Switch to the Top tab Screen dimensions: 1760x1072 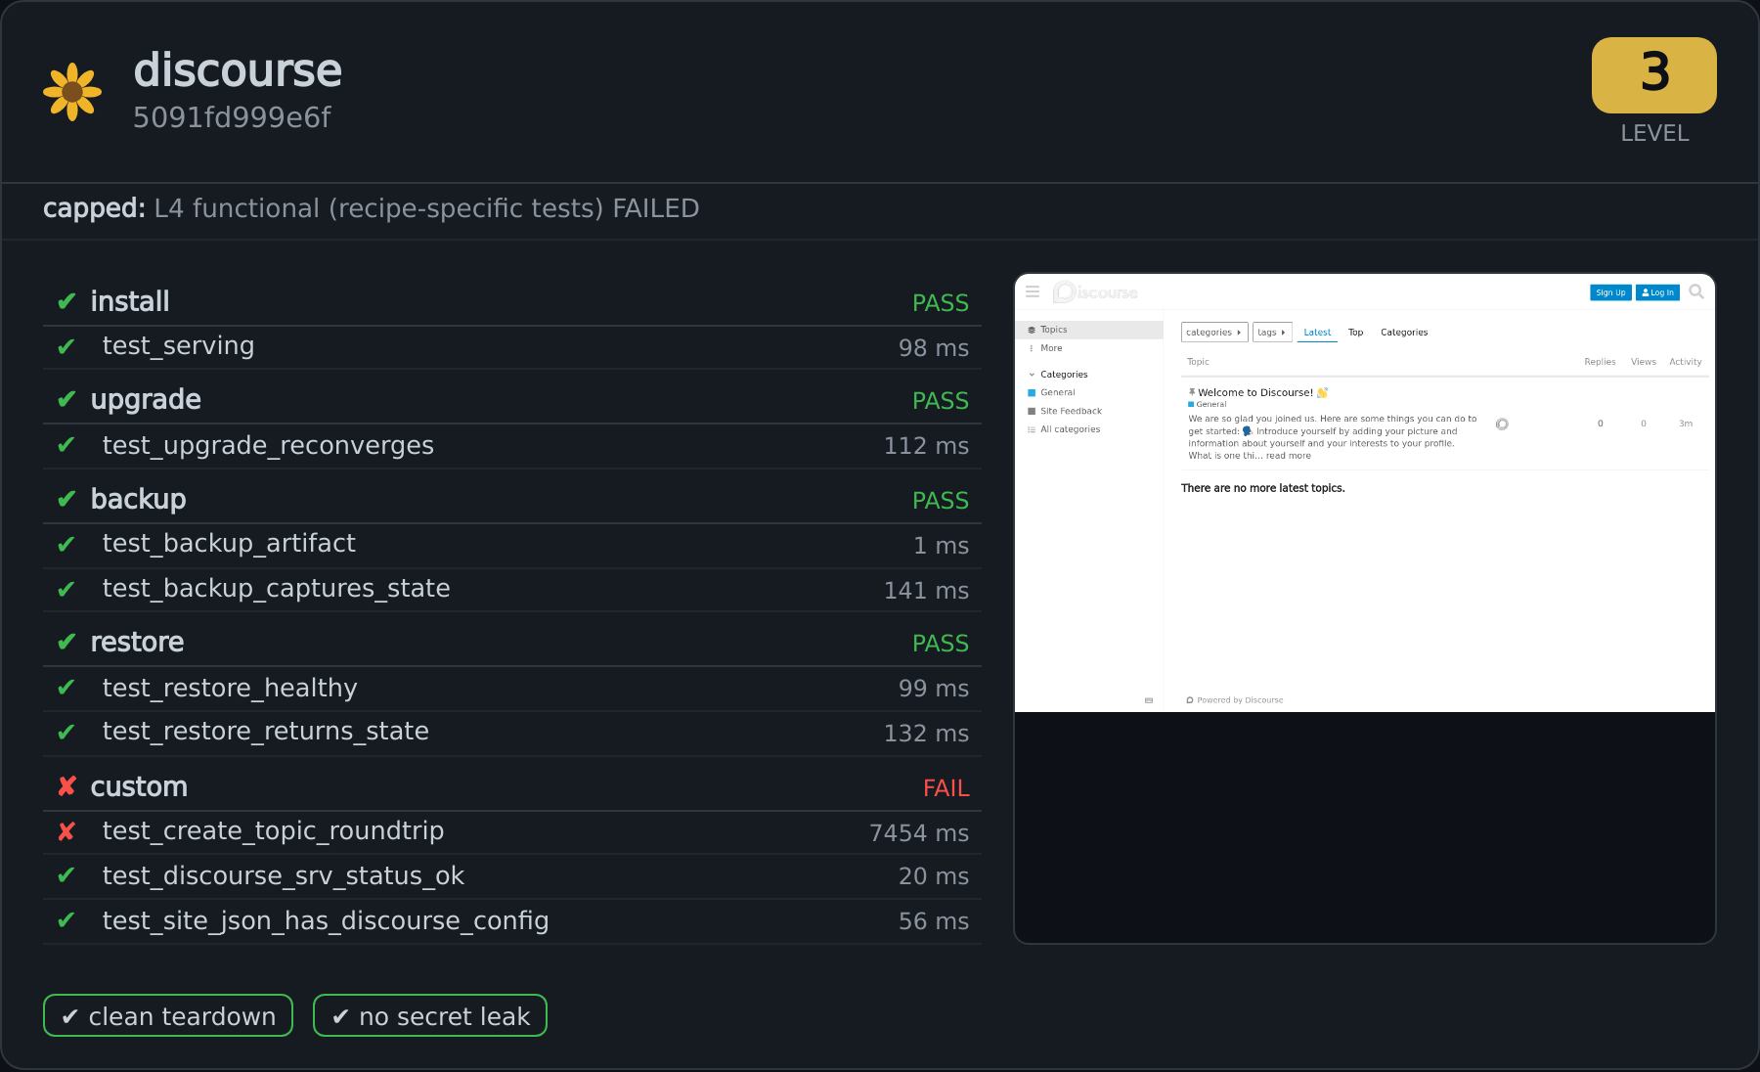point(1355,333)
